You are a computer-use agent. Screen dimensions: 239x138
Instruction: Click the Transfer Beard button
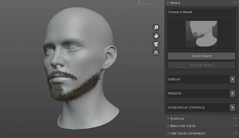point(201,65)
